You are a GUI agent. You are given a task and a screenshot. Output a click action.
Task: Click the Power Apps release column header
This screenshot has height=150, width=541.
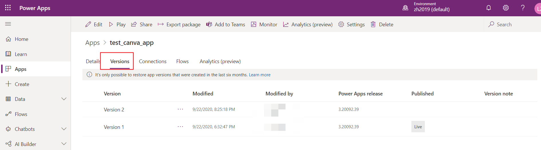(x=360, y=94)
